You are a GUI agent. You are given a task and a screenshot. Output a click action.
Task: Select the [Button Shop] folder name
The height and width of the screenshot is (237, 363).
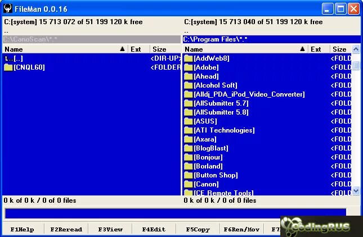(x=216, y=175)
